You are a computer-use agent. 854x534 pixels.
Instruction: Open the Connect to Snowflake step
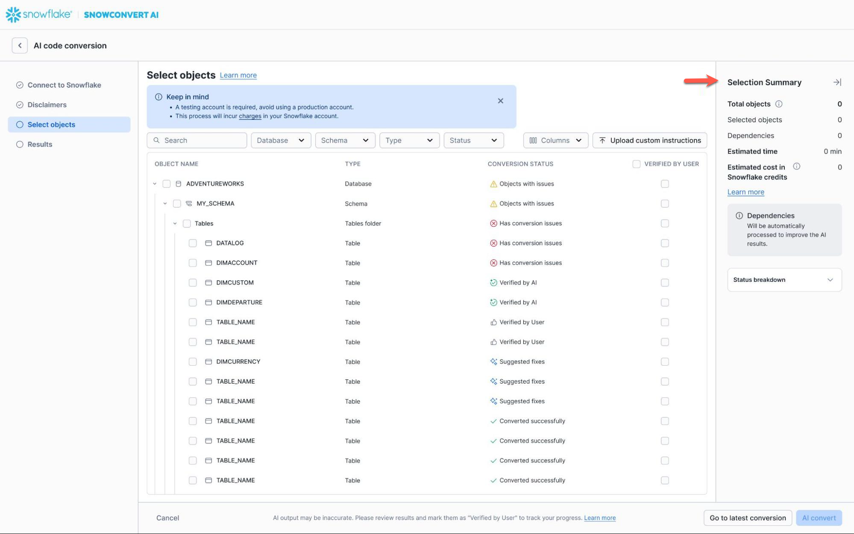click(x=64, y=85)
